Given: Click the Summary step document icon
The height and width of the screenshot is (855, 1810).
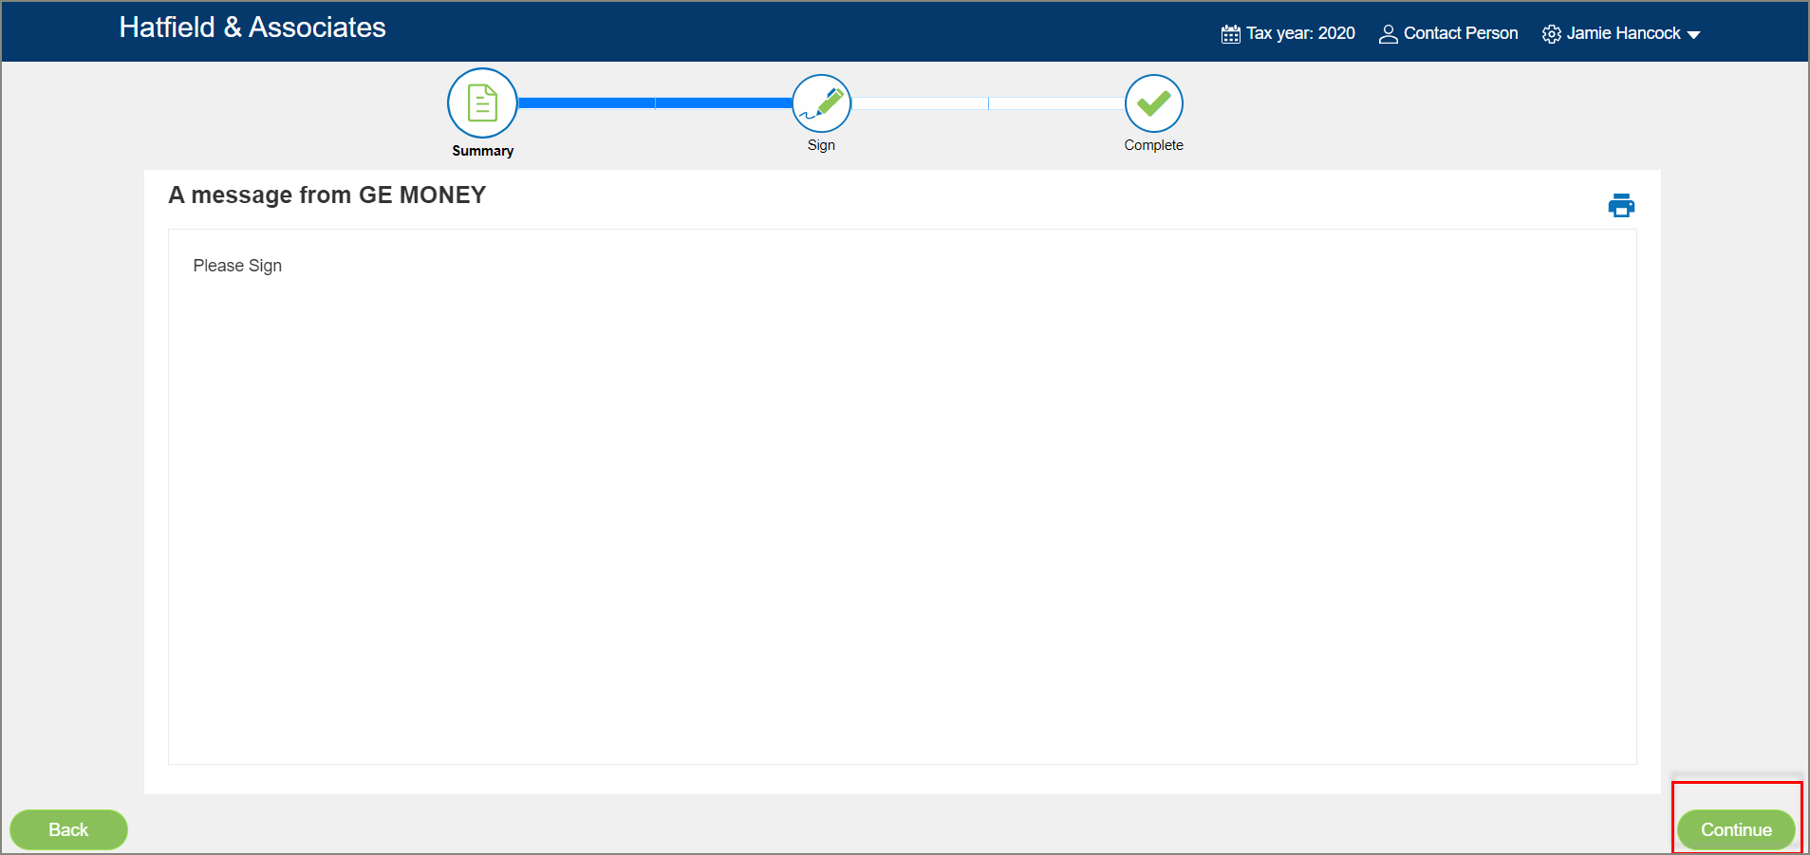Looking at the screenshot, I should (x=482, y=102).
